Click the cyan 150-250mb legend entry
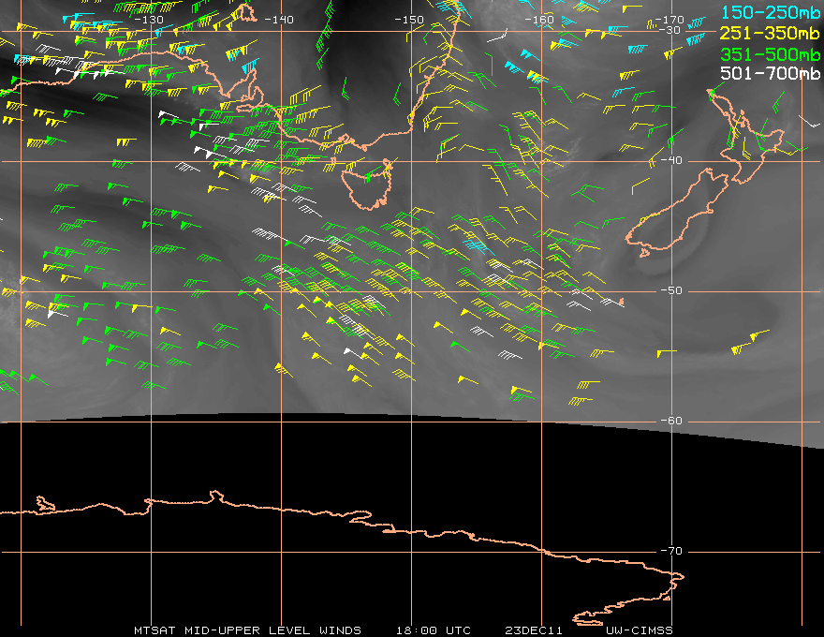The image size is (824, 637). point(770,12)
